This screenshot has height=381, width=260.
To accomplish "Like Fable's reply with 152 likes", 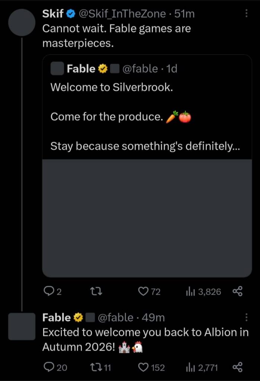I will [x=144, y=368].
